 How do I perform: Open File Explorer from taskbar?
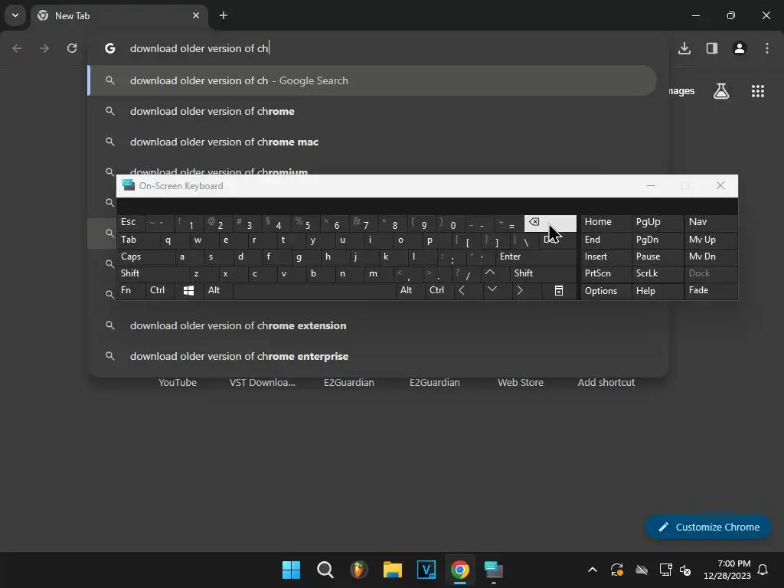click(x=393, y=570)
